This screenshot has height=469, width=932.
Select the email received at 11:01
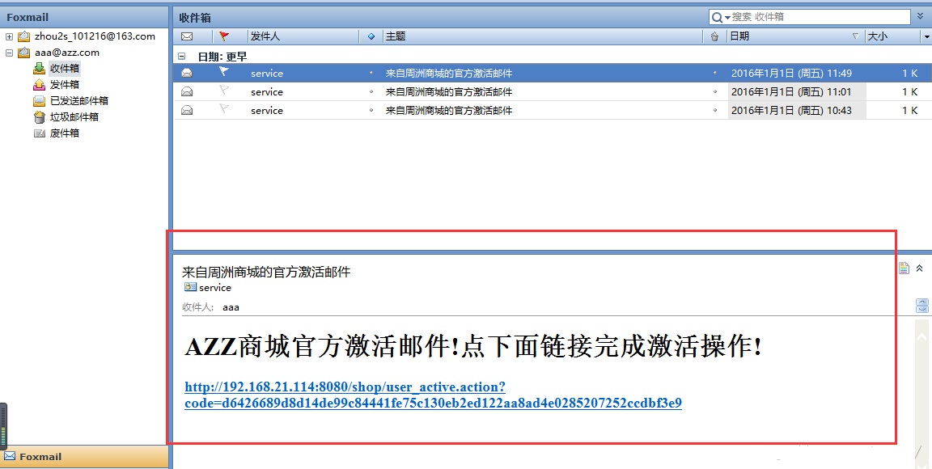(553, 91)
